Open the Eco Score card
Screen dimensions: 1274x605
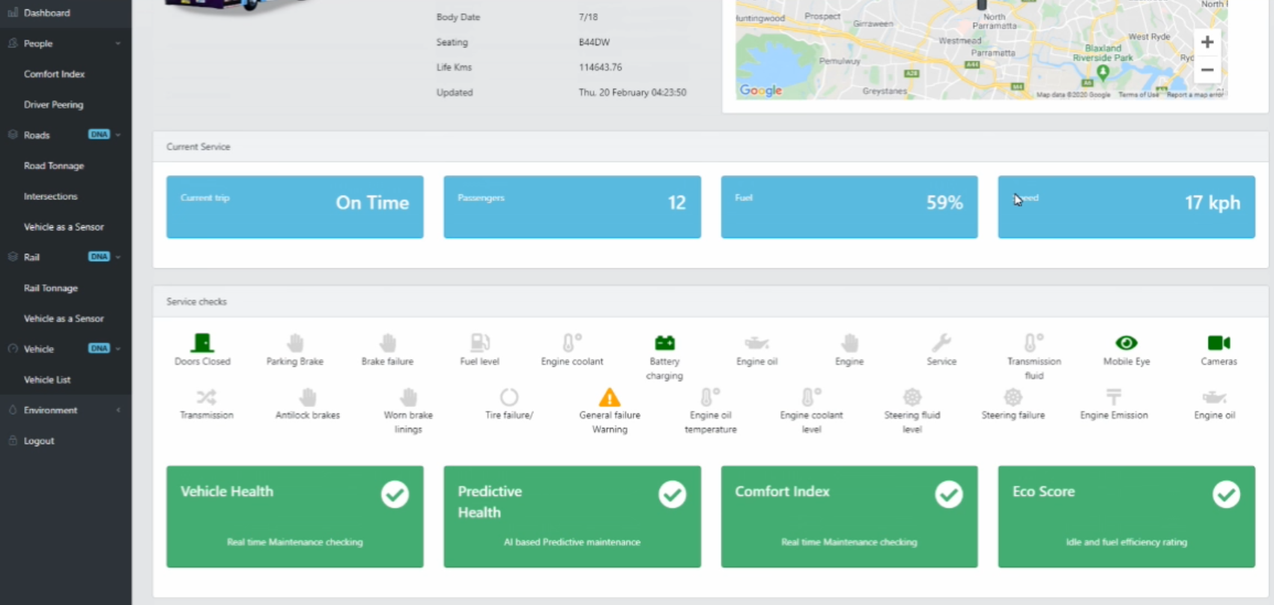(1126, 517)
